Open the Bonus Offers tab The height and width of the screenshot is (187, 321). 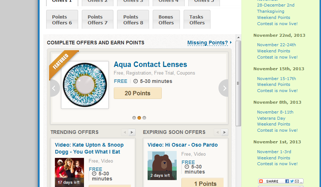[166, 20]
